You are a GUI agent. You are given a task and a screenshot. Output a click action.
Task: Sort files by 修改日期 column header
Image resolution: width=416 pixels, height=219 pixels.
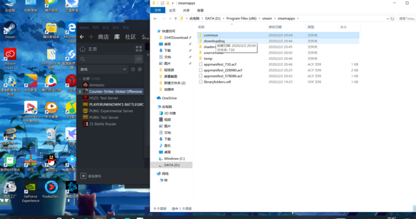click(x=286, y=27)
